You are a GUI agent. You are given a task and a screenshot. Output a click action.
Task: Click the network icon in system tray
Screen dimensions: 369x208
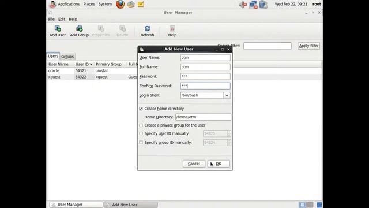[253, 5]
